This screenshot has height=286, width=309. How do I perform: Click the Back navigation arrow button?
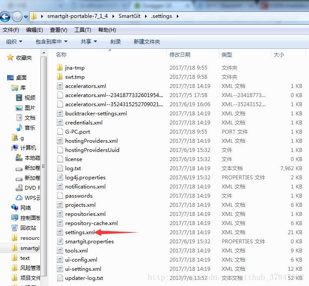point(5,17)
